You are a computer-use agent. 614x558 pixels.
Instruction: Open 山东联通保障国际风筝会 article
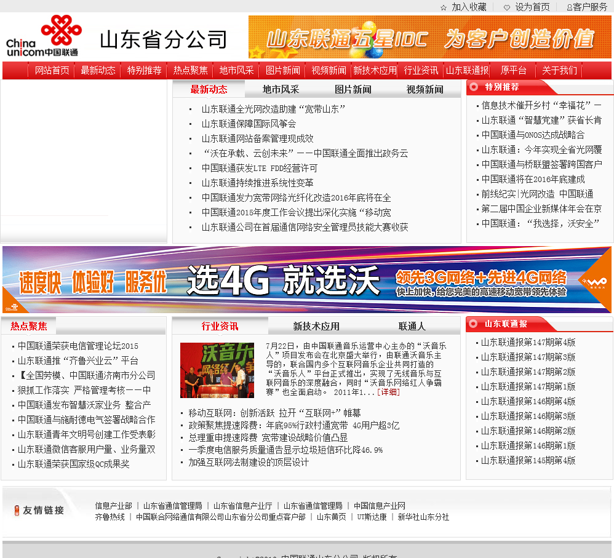[249, 124]
